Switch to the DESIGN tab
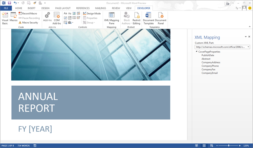This screenshot has width=253, height=148. point(45,8)
